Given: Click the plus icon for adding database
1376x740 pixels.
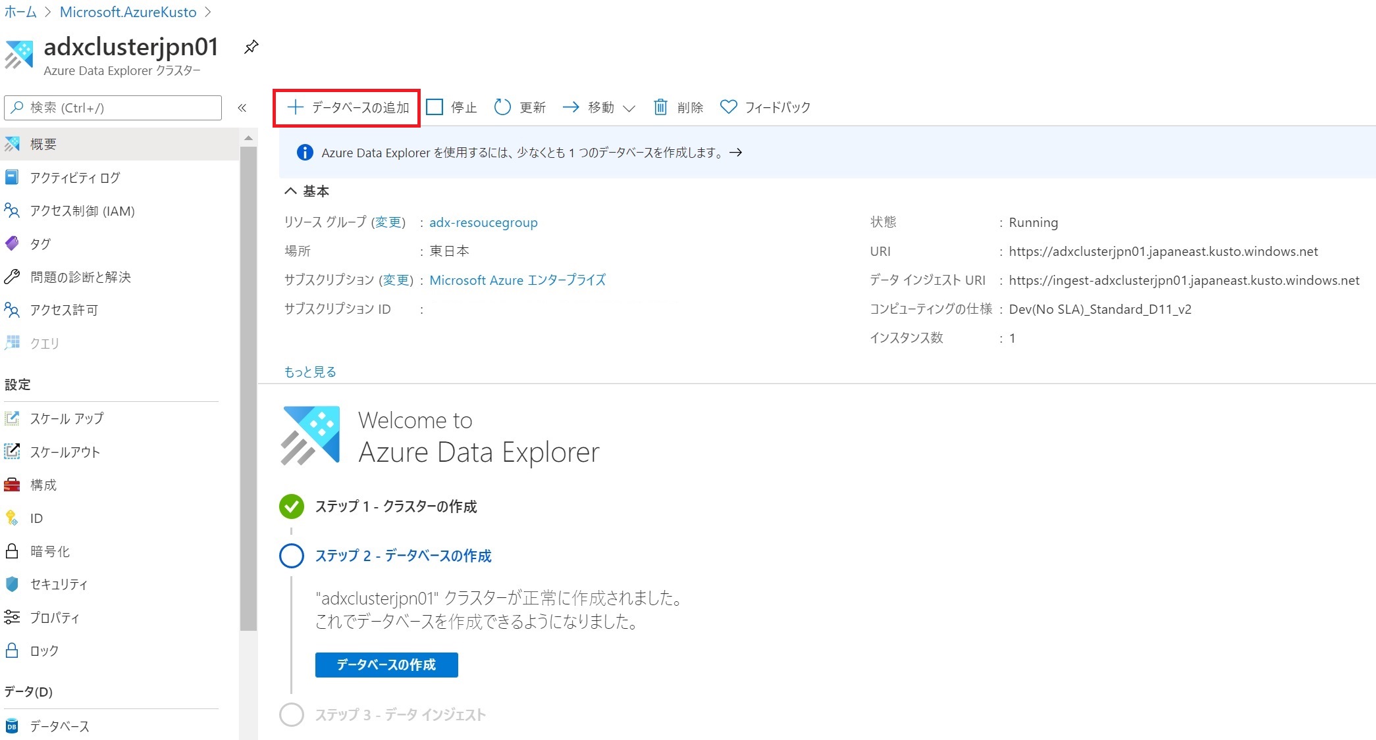Looking at the screenshot, I should tap(296, 107).
